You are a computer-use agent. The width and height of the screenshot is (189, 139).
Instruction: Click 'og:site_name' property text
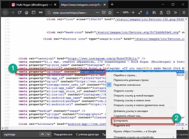point(57,65)
